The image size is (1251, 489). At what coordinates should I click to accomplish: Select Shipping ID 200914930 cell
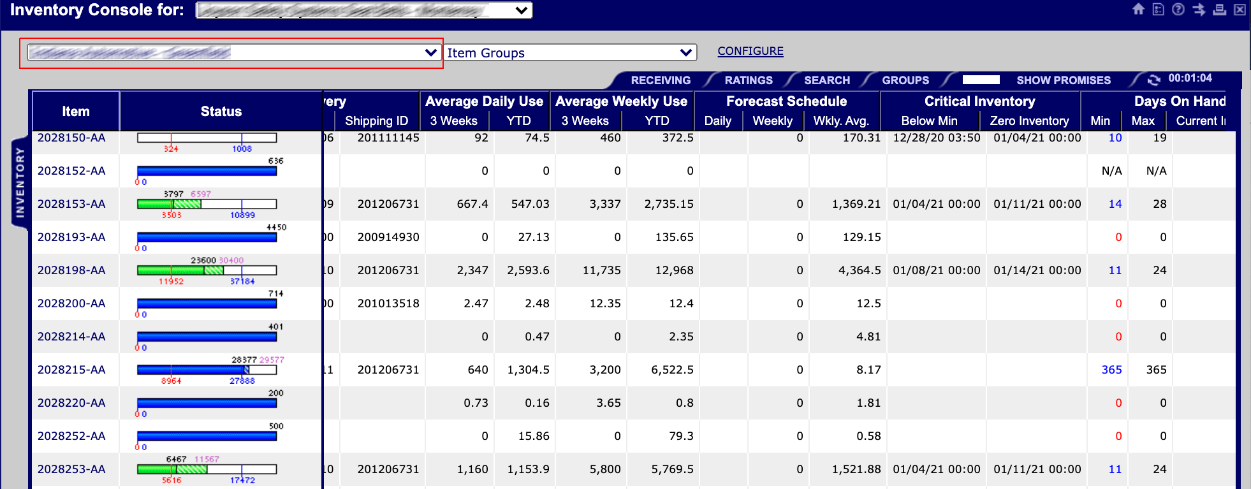(388, 237)
